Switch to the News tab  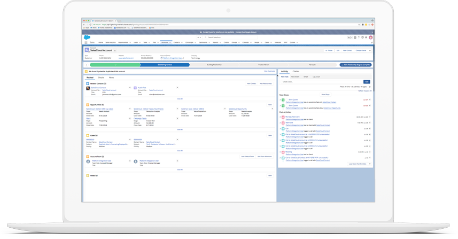coord(111,78)
